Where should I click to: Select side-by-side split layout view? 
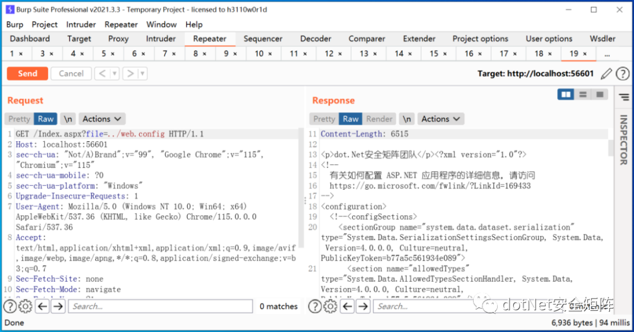(x=566, y=94)
